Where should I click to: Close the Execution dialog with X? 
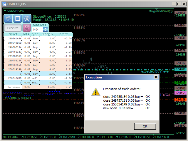tap(156, 77)
